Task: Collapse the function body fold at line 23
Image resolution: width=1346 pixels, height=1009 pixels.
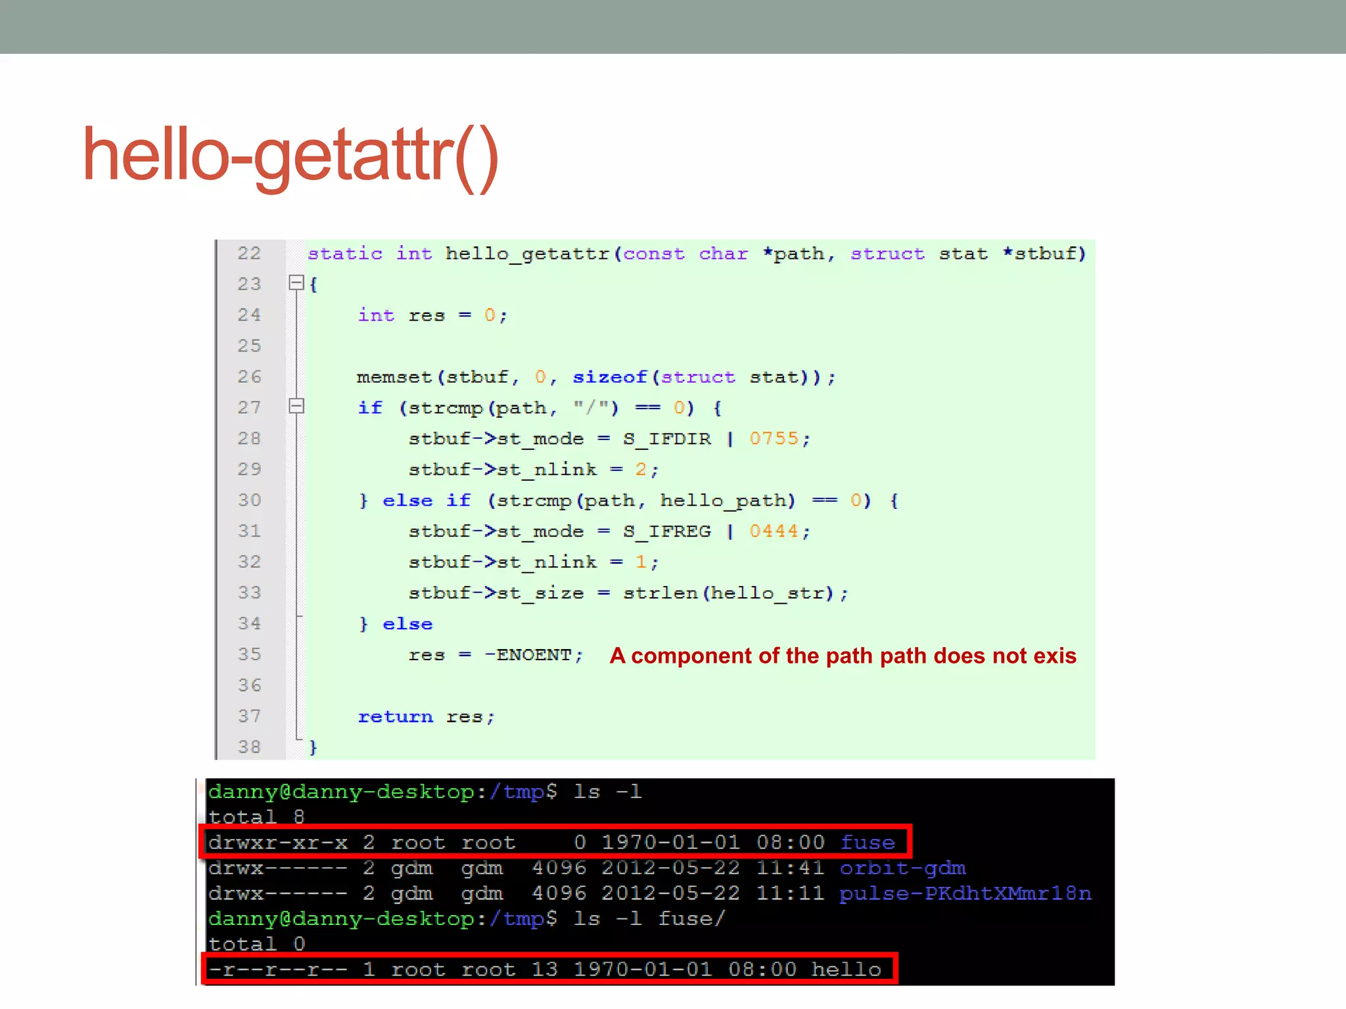Action: 296,283
